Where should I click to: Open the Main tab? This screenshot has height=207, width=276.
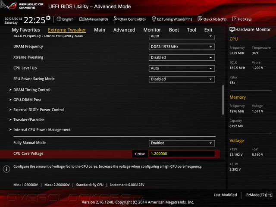point(100,30)
